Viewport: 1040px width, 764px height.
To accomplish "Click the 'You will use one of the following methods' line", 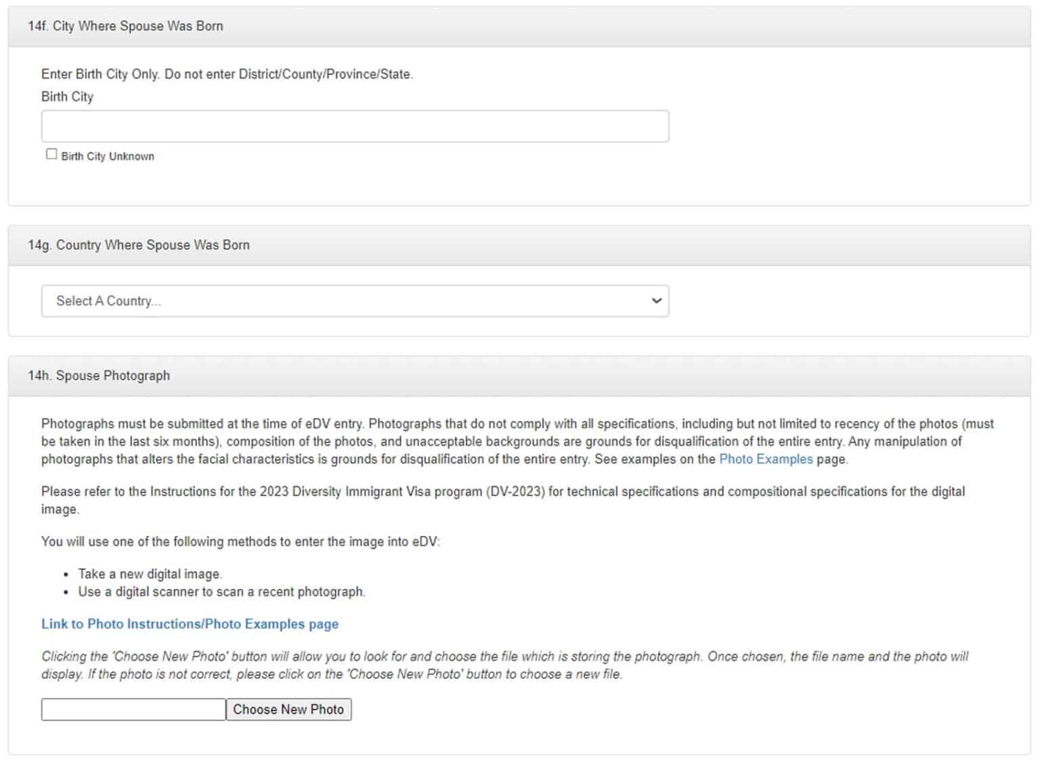I will [240, 541].
